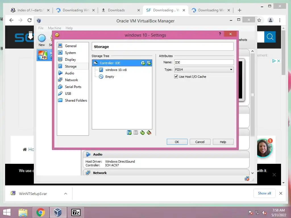Click the taskbar volume tray icon
The height and width of the screenshot is (218, 291).
click(x=264, y=213)
